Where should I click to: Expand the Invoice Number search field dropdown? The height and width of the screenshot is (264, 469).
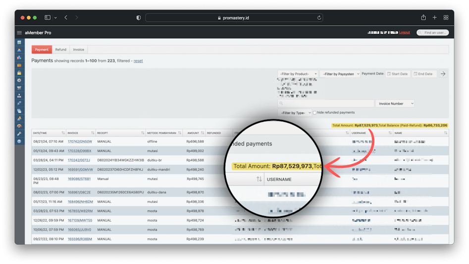pyautogui.click(x=395, y=104)
